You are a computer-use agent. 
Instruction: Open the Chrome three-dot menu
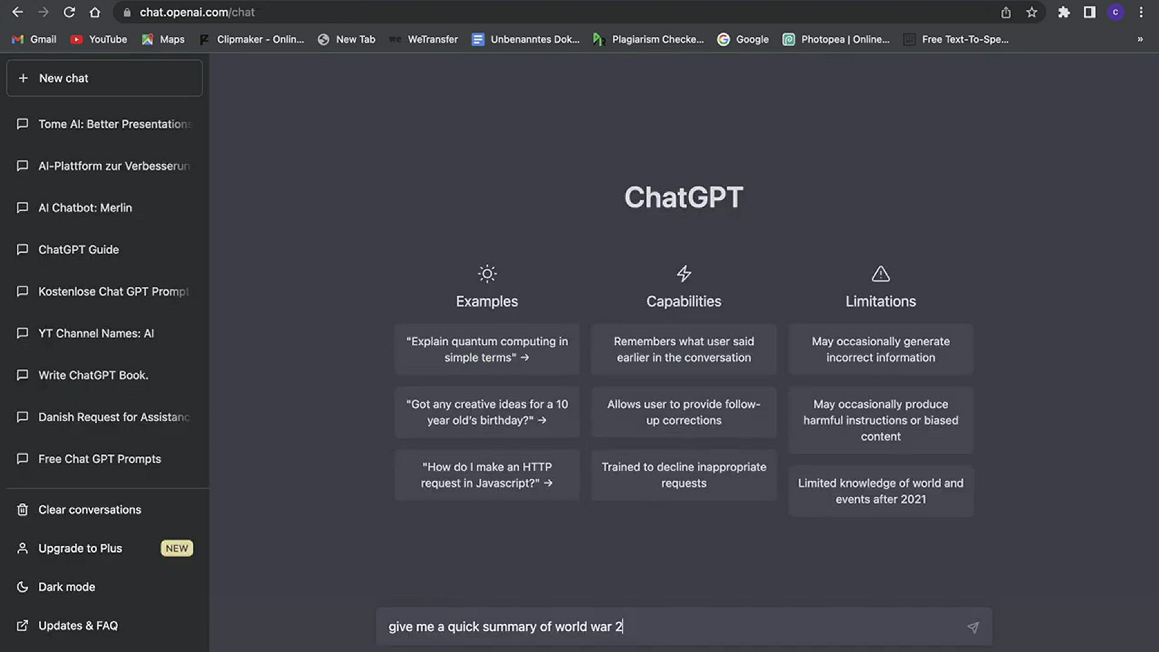pyautogui.click(x=1141, y=12)
